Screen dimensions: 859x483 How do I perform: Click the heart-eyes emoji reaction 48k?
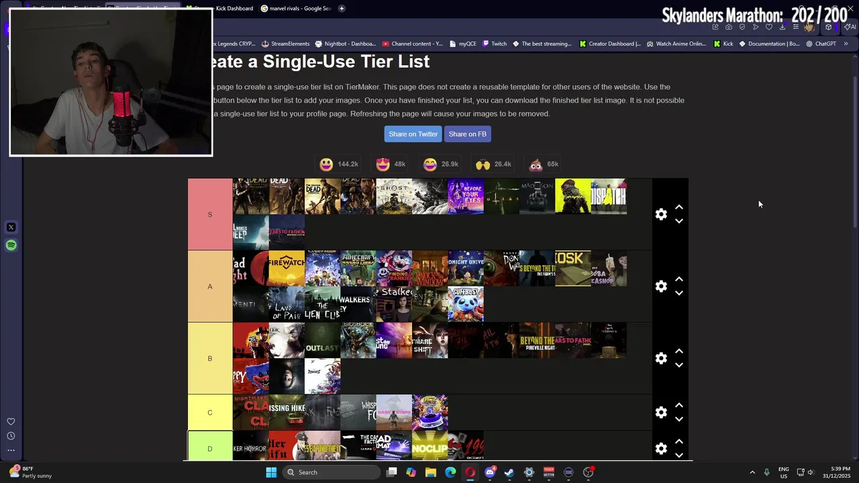point(391,164)
